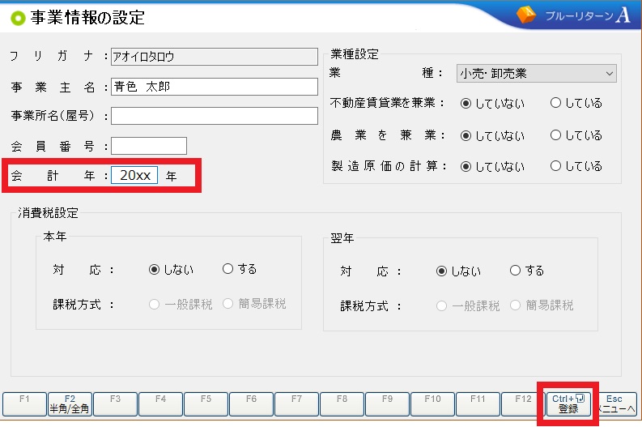Click the F10 function key button
The image size is (642, 427).
pyautogui.click(x=432, y=404)
